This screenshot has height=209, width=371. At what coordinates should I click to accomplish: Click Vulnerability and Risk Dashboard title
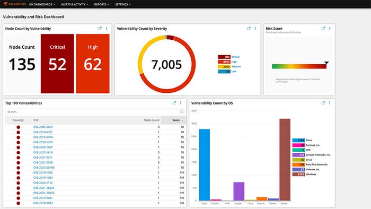pyautogui.click(x=33, y=17)
